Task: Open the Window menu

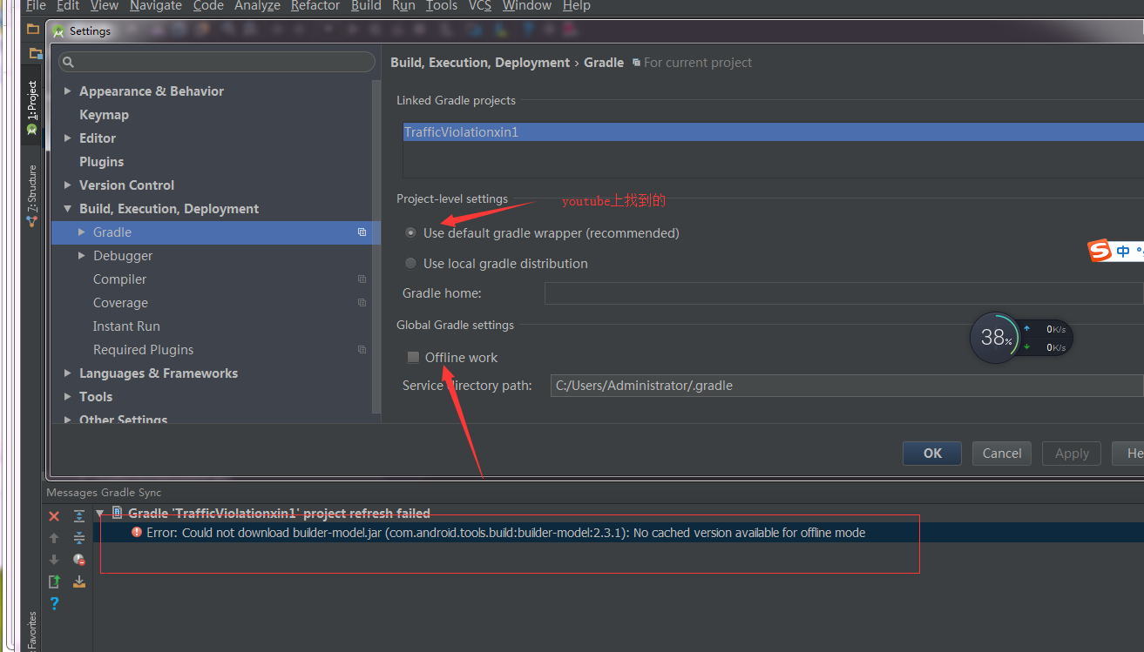Action: coord(526,6)
